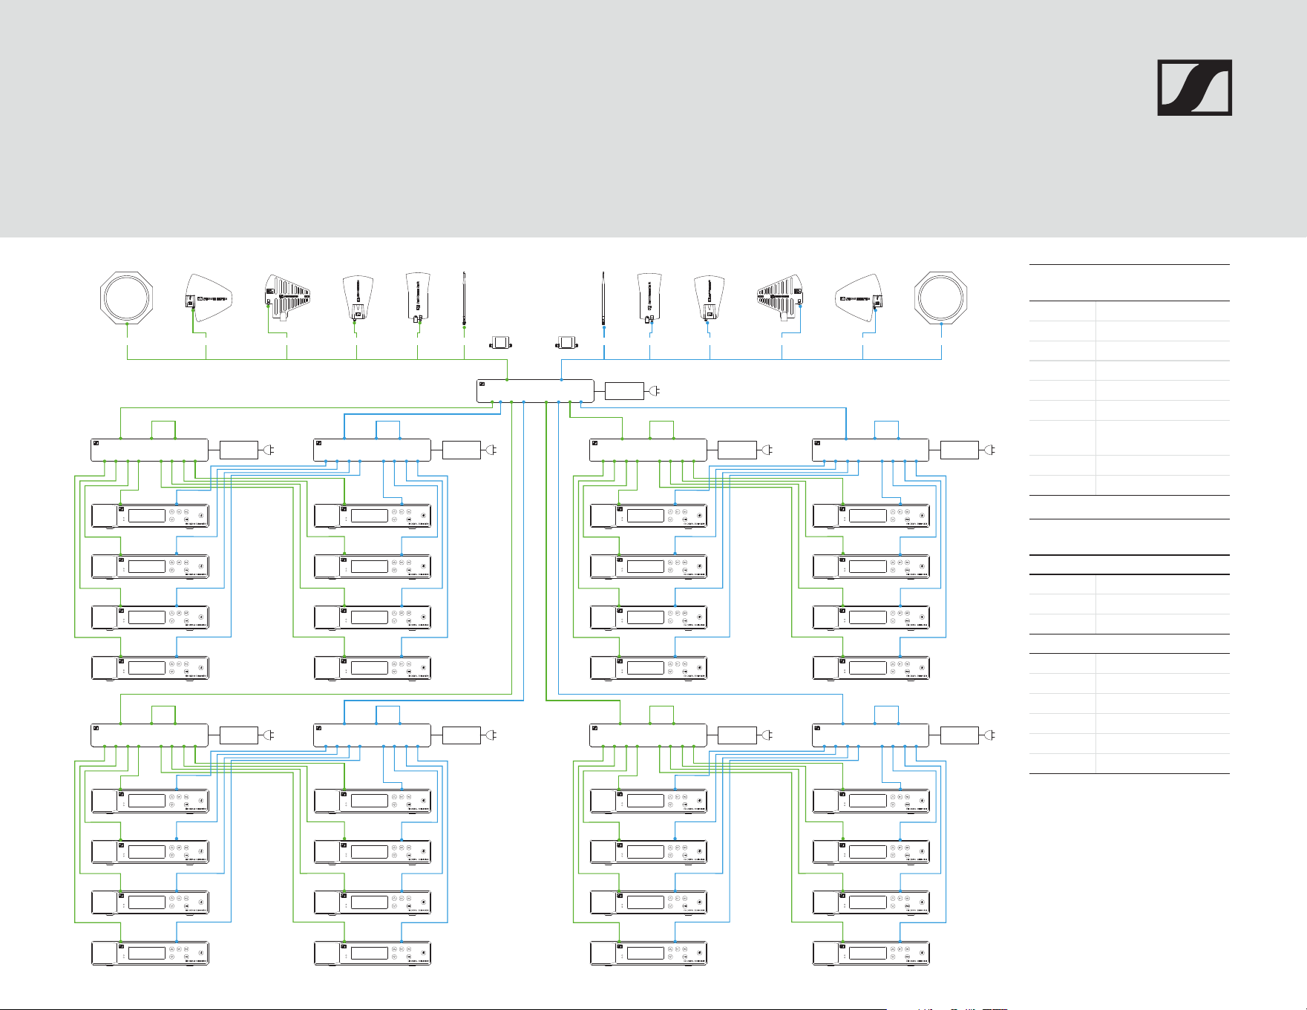Select the blue-wired antenna right of the blue rod

click(x=649, y=298)
